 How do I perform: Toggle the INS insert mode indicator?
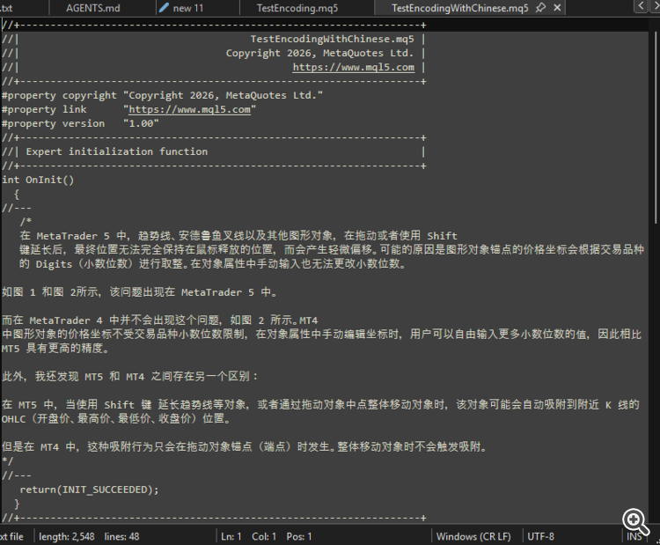coord(634,536)
